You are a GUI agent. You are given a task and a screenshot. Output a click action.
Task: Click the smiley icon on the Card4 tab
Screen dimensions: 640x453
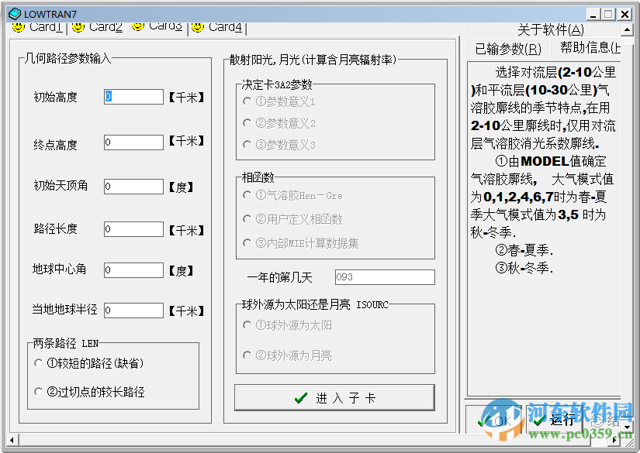tap(197, 26)
